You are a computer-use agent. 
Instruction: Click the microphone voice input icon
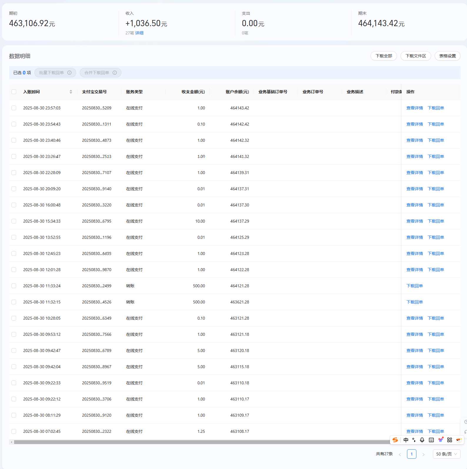click(422, 440)
